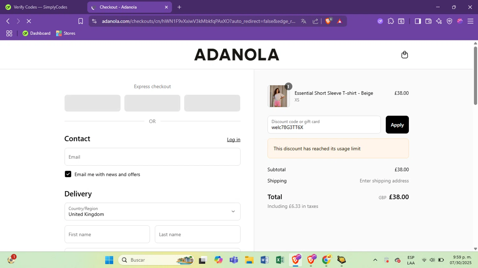Open Leo AI sparkle icon
This screenshot has width=478, height=268.
[439, 21]
